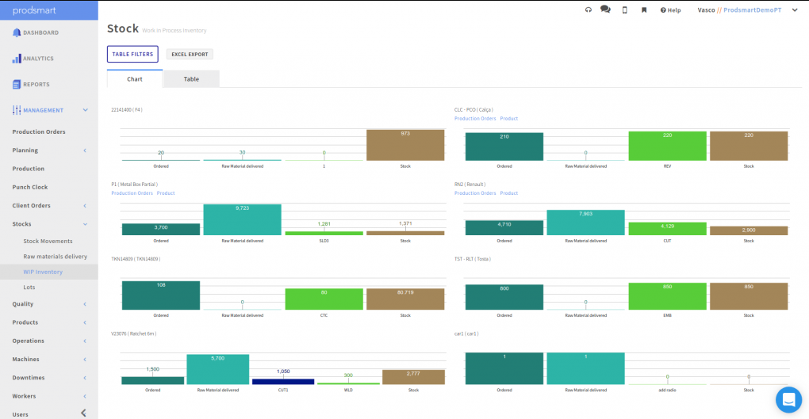Collapse the Management section chevron
The width and height of the screenshot is (809, 419).
pos(85,110)
